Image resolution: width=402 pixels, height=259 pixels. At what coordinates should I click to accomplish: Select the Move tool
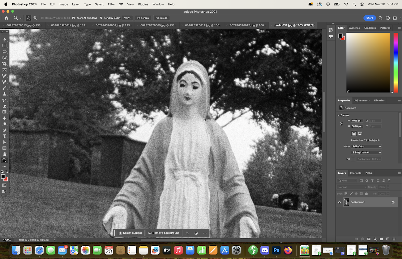tap(4, 40)
